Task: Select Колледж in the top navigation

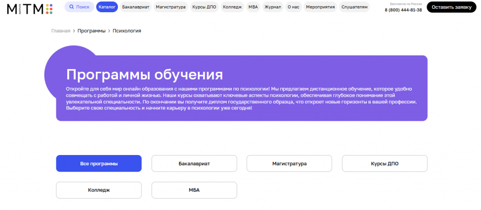Action: point(232,7)
